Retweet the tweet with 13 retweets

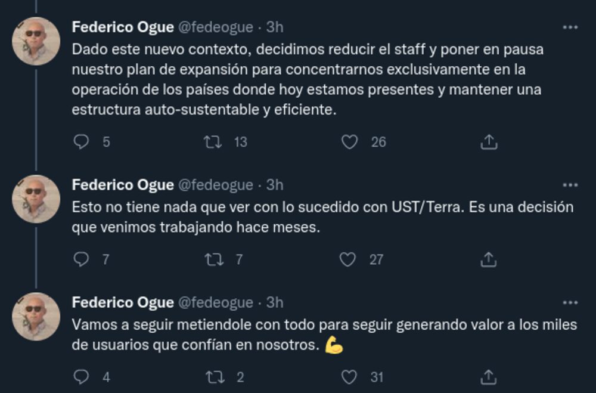pyautogui.click(x=211, y=142)
